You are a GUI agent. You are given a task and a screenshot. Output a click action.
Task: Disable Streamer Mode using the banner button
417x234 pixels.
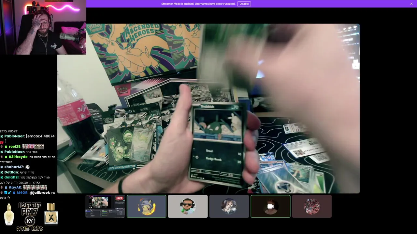pyautogui.click(x=244, y=4)
